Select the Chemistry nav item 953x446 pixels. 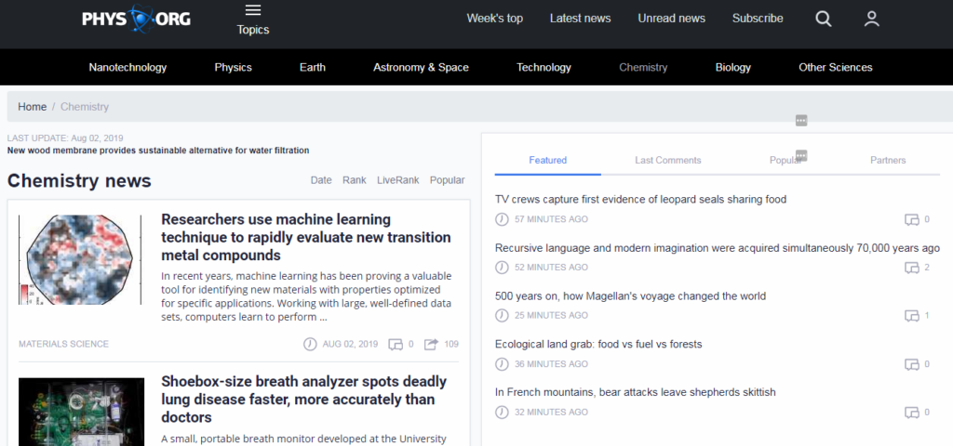point(643,67)
